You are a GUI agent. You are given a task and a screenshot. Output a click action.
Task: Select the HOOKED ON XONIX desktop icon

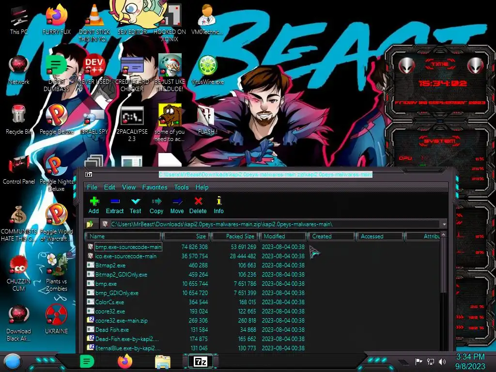pos(170,23)
